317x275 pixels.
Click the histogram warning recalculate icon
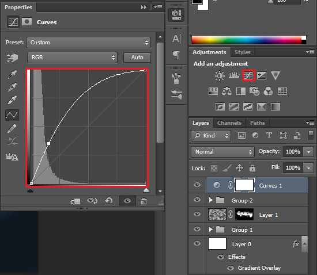click(12, 156)
